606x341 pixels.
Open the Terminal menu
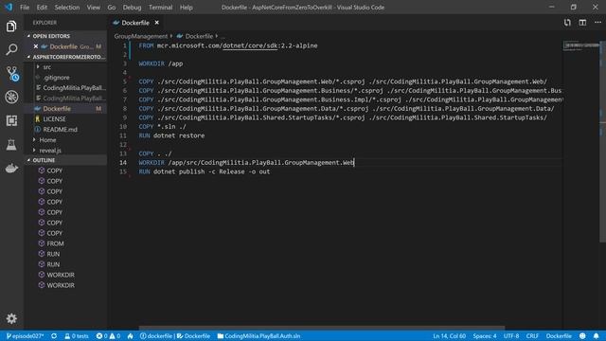point(160,8)
